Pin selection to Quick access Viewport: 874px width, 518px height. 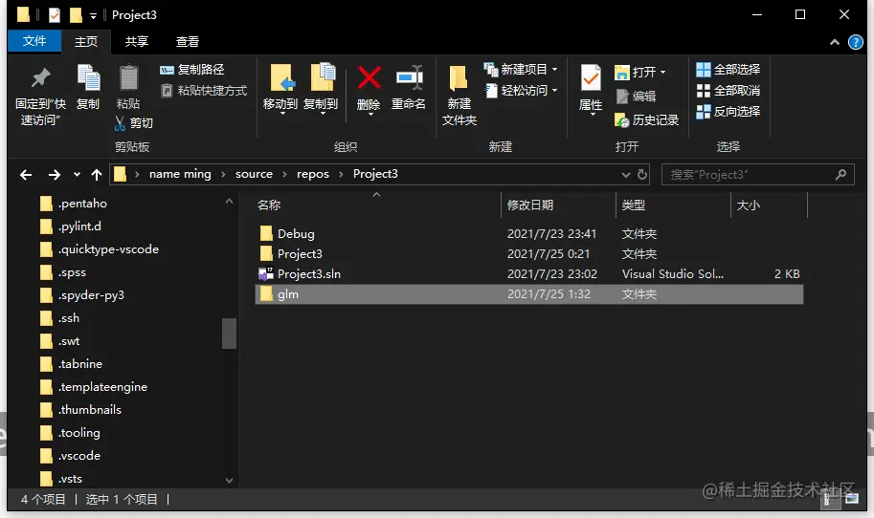coord(40,96)
